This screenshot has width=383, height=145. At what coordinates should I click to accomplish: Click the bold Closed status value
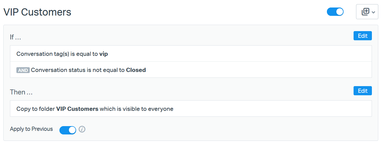[136, 70]
